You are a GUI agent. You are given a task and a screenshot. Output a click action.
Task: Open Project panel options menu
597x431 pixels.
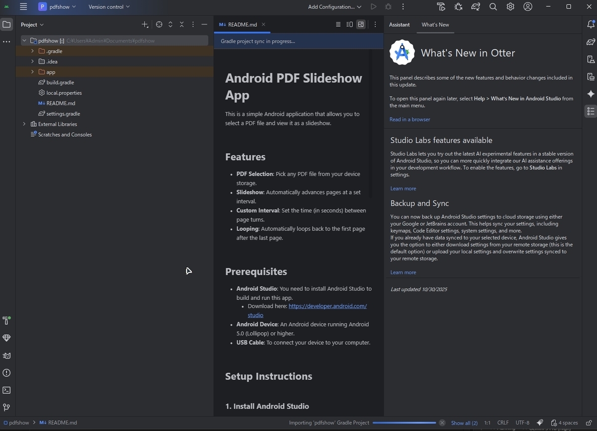193,24
